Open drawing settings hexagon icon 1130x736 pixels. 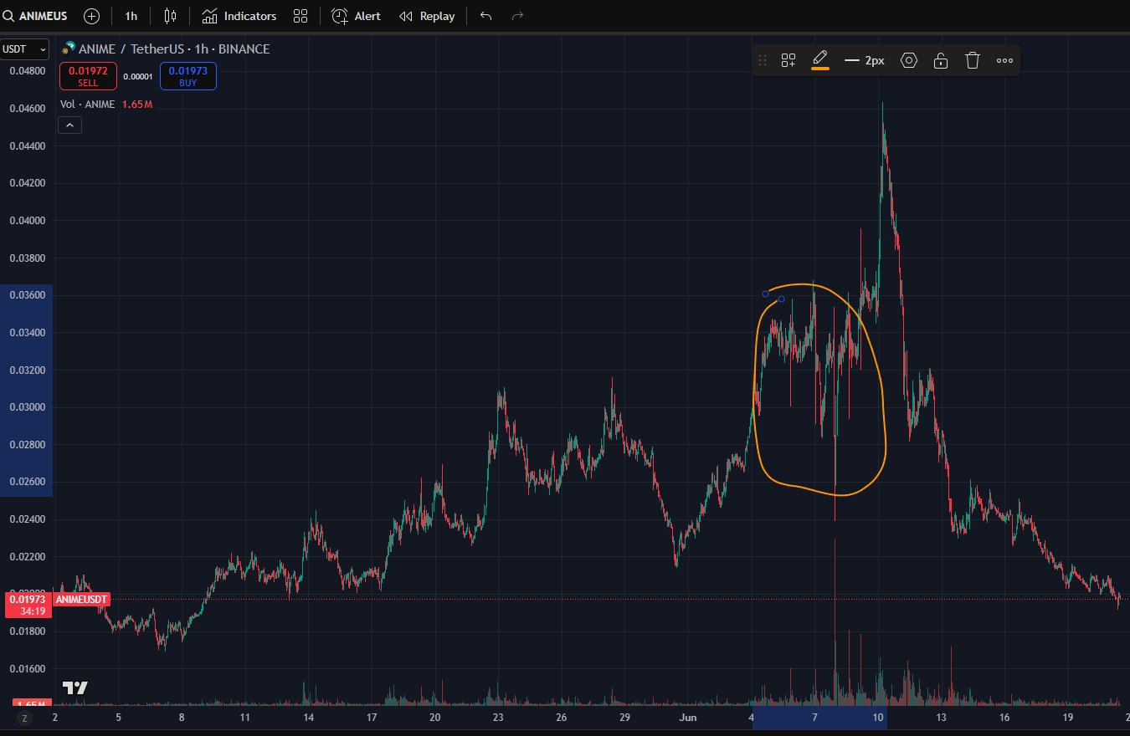pos(909,60)
